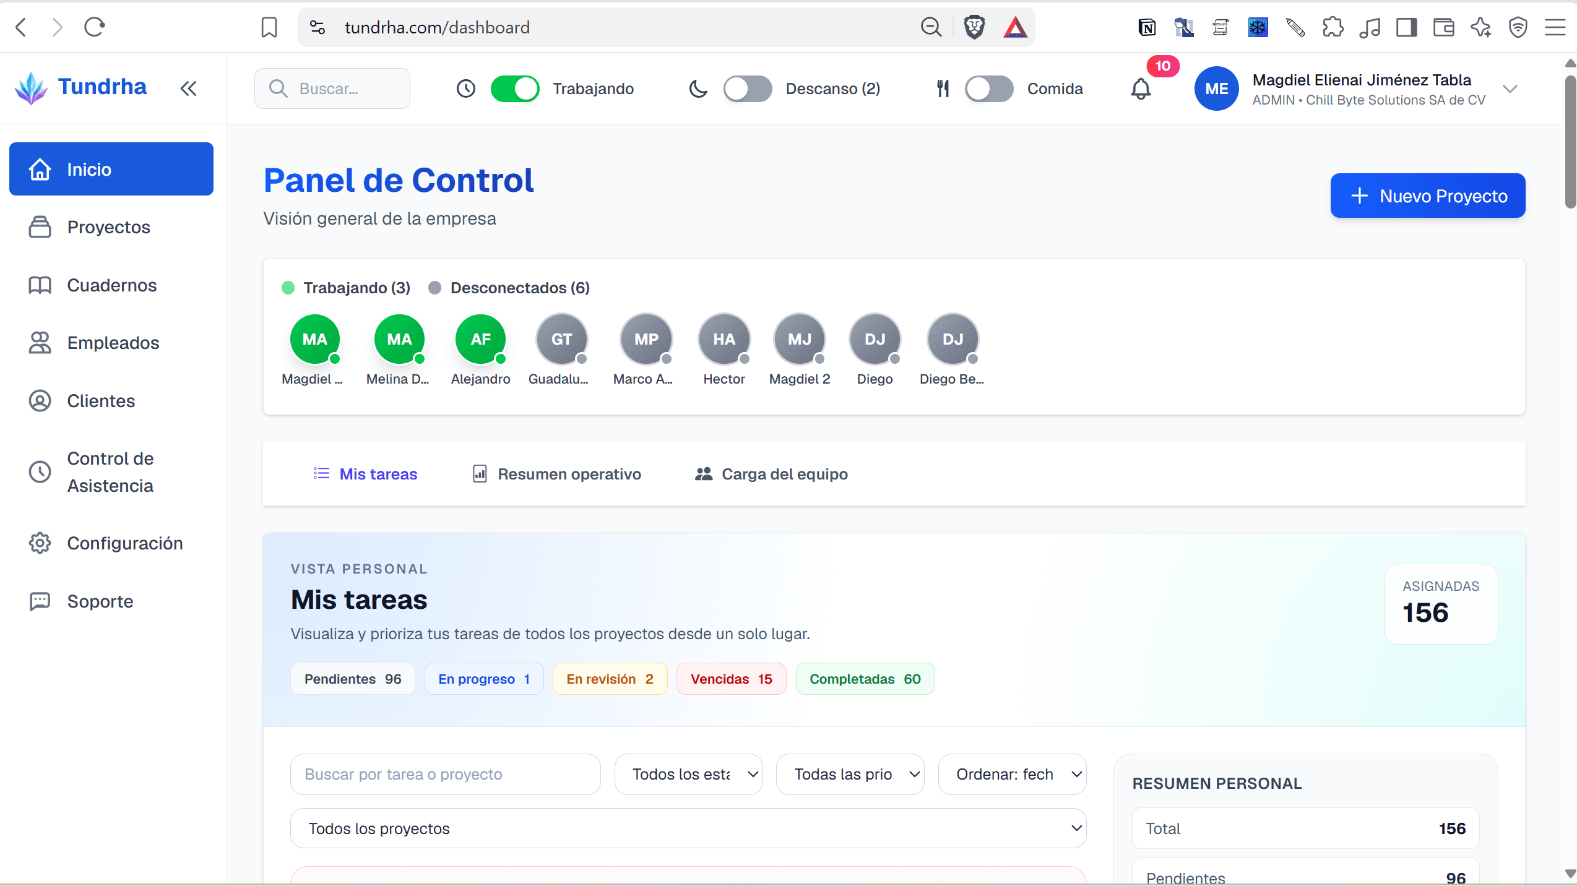Filter by En revisión 2 chip
1577x886 pixels.
click(x=610, y=679)
